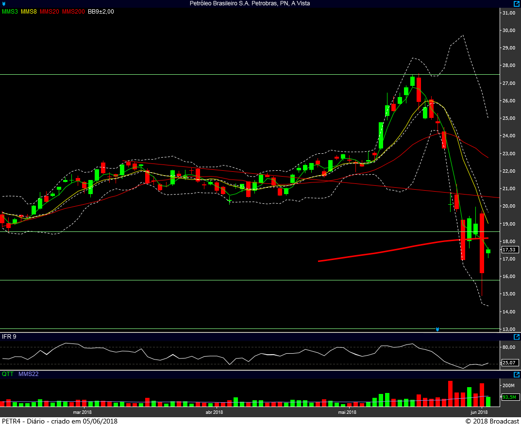The image size is (521, 425).
Task: Click the 80,00 level label in IFR panel
Action: point(509,347)
